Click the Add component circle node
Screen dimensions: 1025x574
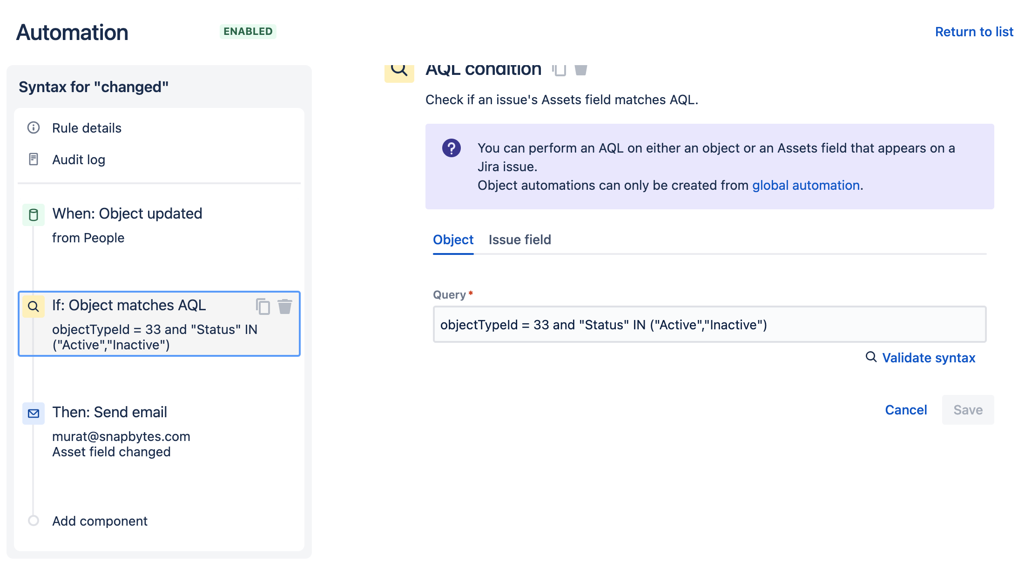(34, 521)
